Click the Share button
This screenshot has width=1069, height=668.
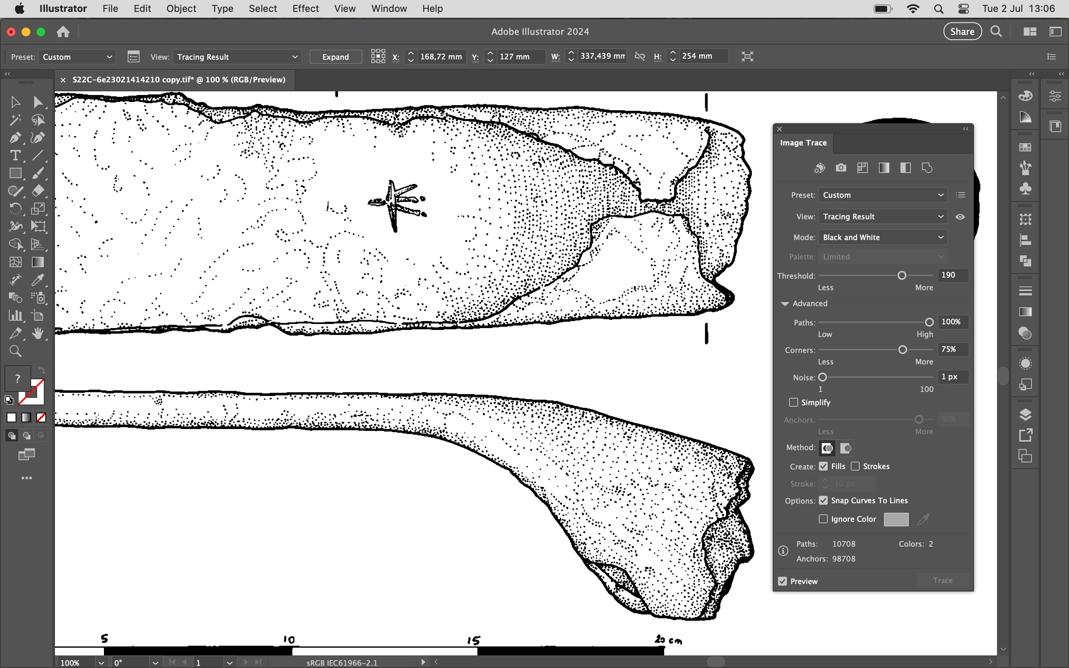click(962, 32)
